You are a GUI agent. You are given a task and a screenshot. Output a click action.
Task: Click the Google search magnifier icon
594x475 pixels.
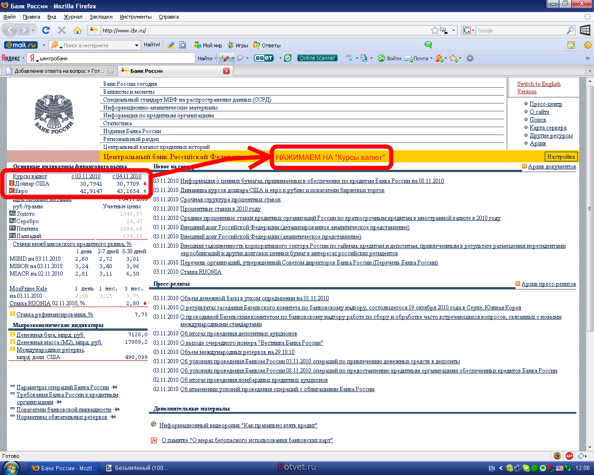570,30
